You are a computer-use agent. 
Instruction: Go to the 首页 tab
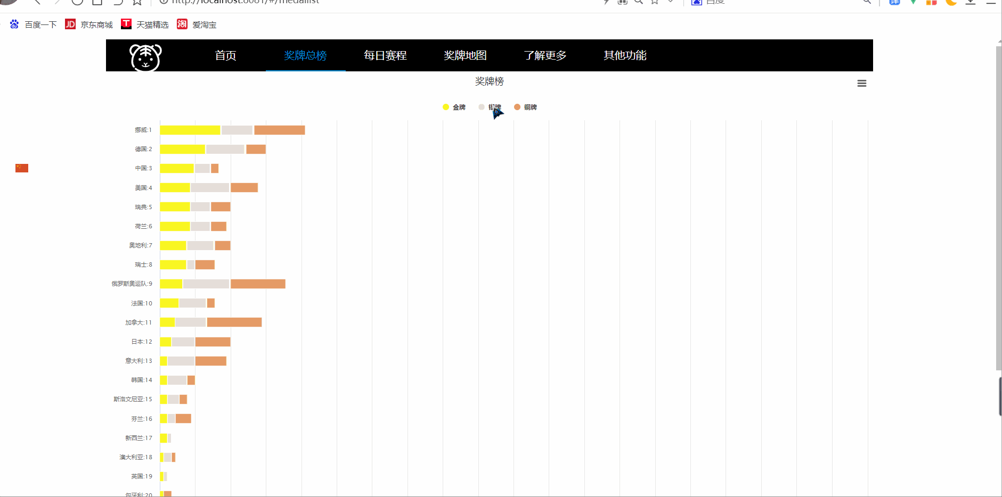coord(225,55)
